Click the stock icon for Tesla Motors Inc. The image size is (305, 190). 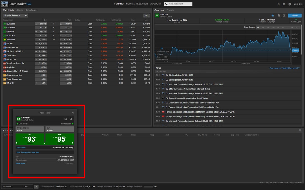coord(4,79)
